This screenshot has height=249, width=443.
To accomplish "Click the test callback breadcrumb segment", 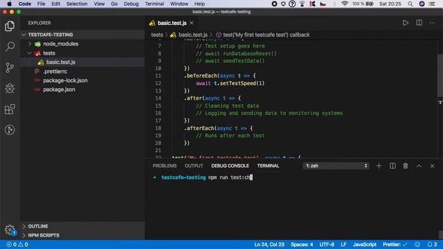I will 266,35.
